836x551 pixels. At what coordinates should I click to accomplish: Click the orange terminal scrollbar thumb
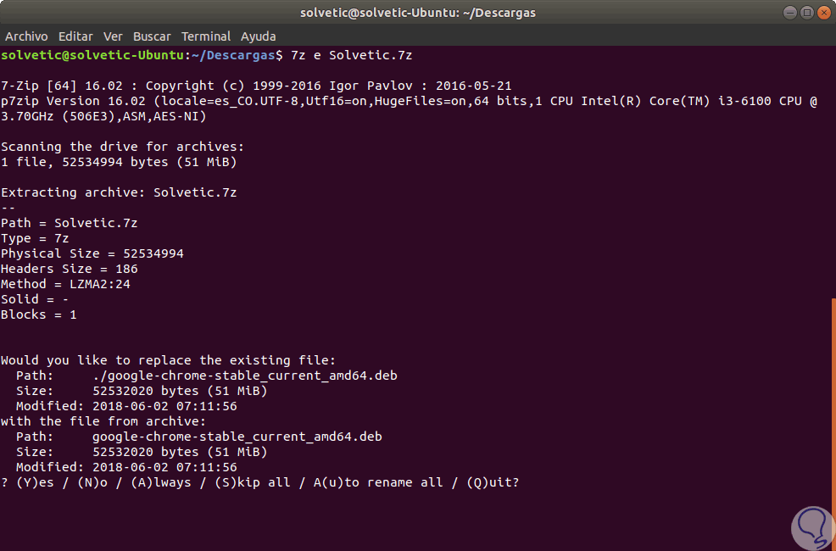click(x=833, y=424)
